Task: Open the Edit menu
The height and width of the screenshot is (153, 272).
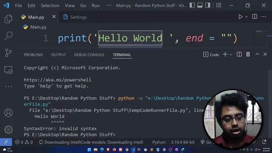Action: 31,6
